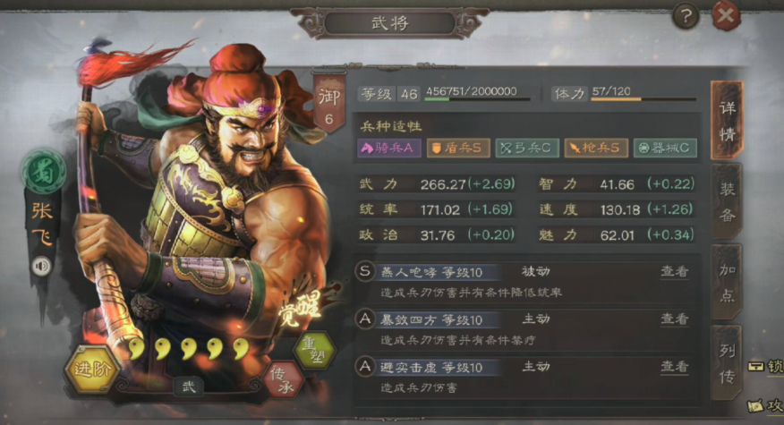View details of 避实击虚 skill via 查看
Viewport: 784px width, 425px height.
click(x=675, y=367)
